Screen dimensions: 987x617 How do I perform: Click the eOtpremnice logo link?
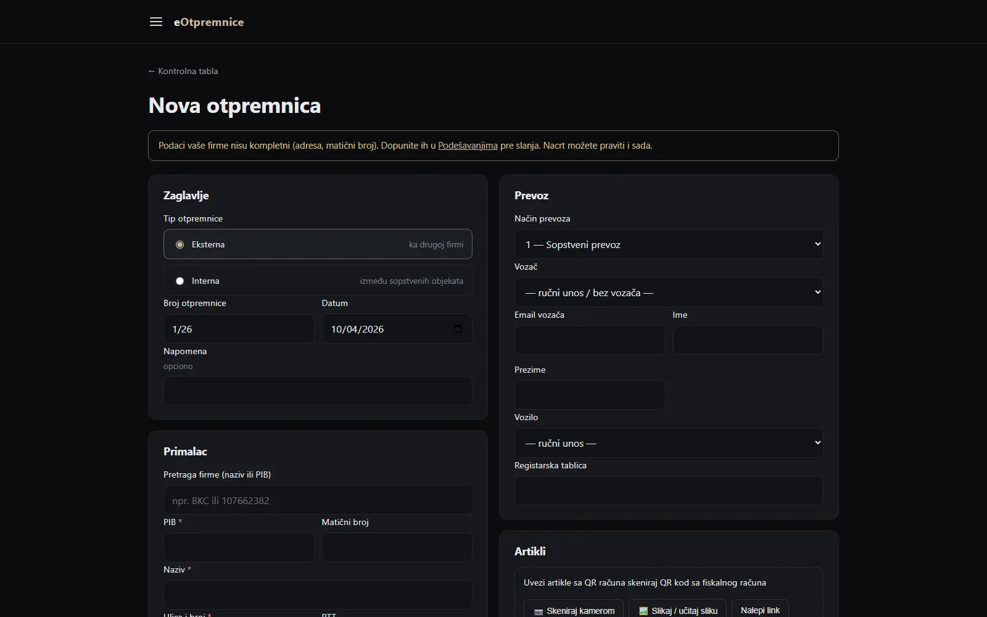(209, 22)
